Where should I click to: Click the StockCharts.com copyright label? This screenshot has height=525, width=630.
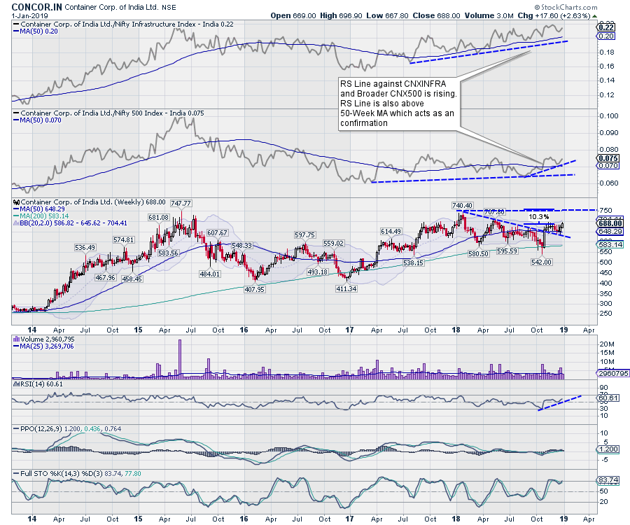[566, 7]
